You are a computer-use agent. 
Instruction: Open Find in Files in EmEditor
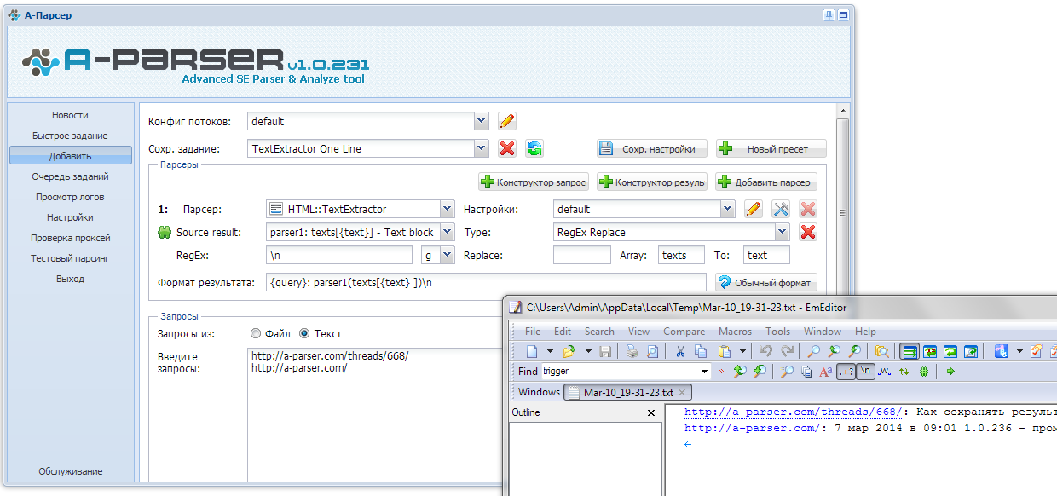tap(881, 351)
